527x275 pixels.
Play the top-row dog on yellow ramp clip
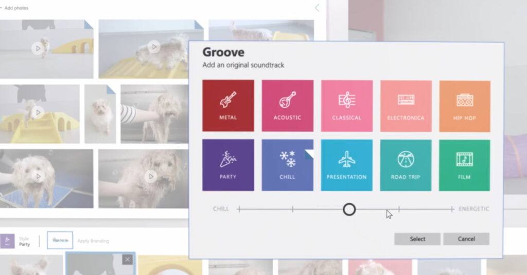pos(154,47)
